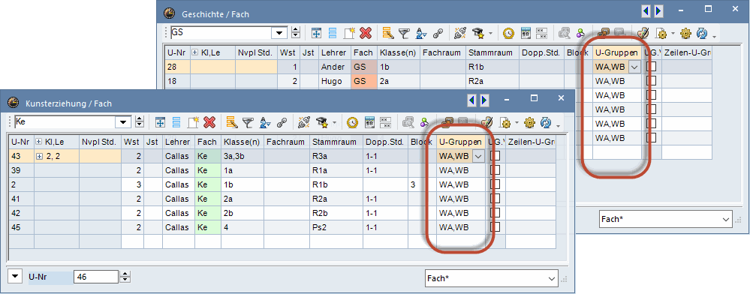Tick the U.G. checkbox for lesson 45
The width and height of the screenshot is (750, 294).
click(495, 226)
